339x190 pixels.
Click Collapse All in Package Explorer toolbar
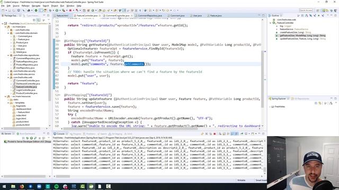(34, 20)
